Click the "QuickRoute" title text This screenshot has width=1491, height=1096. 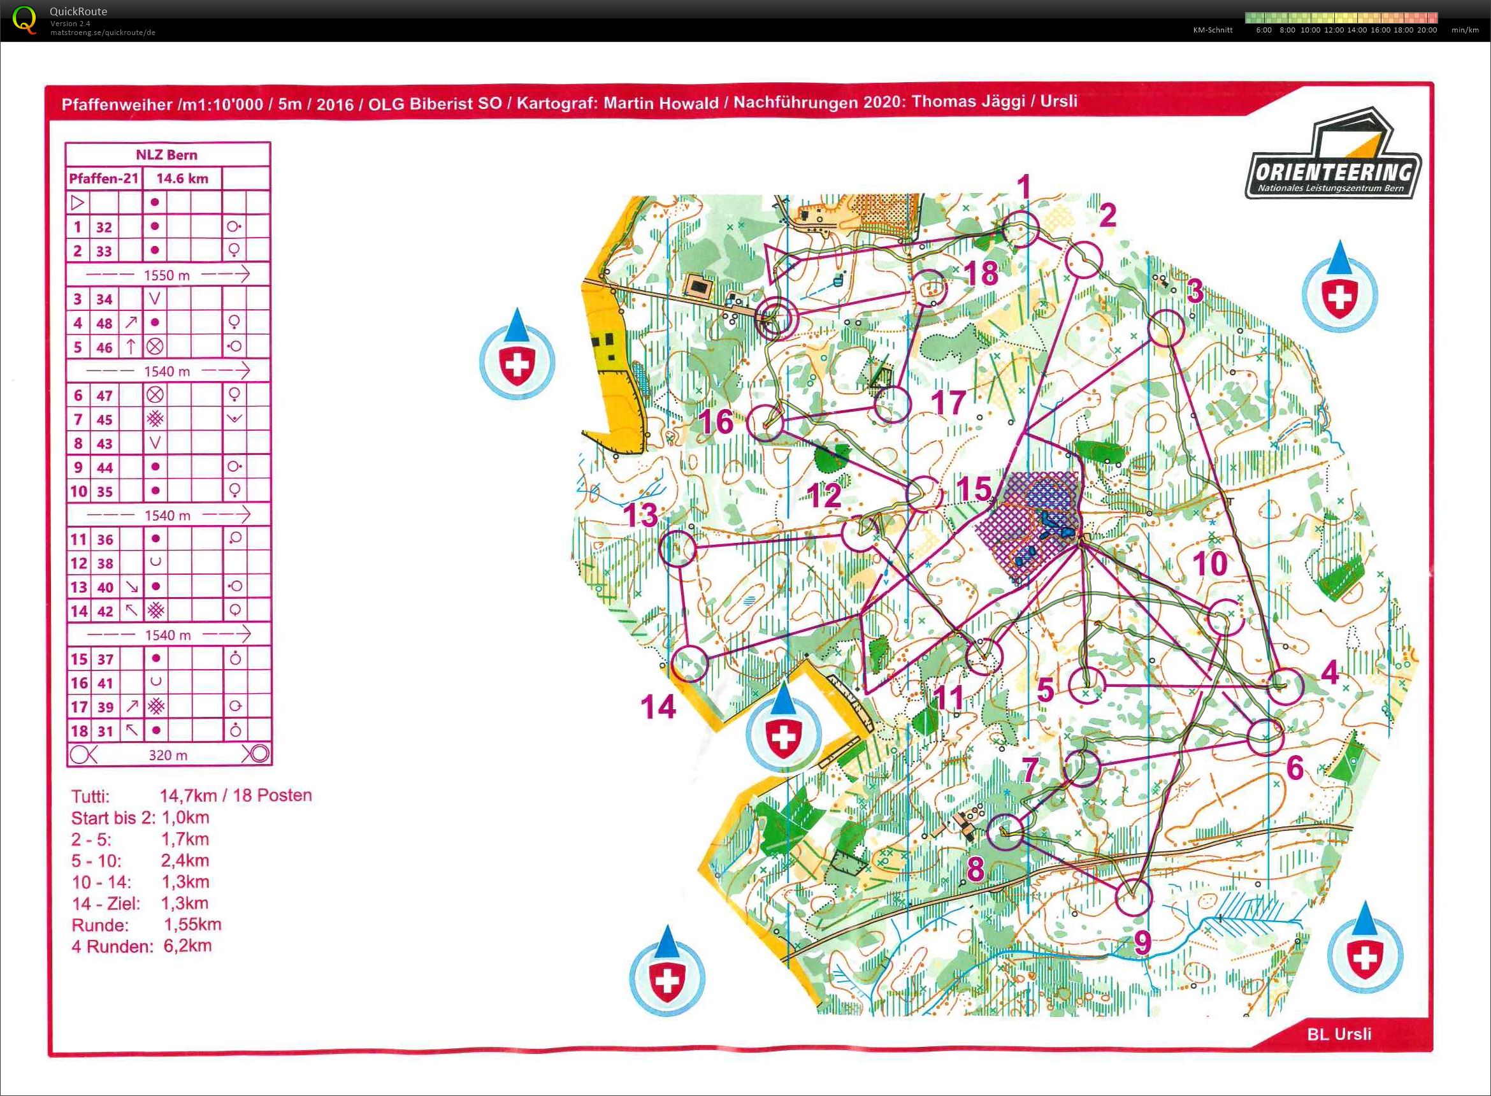coord(78,11)
